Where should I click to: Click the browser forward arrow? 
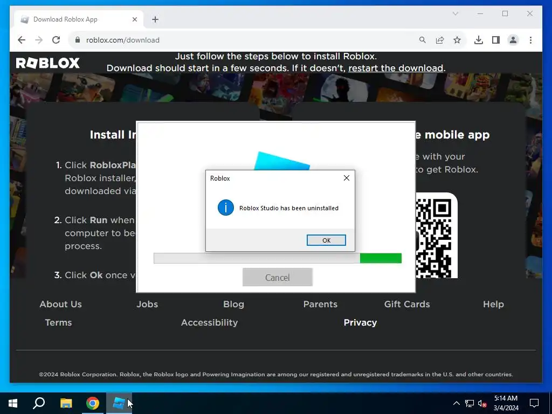pyautogui.click(x=39, y=40)
